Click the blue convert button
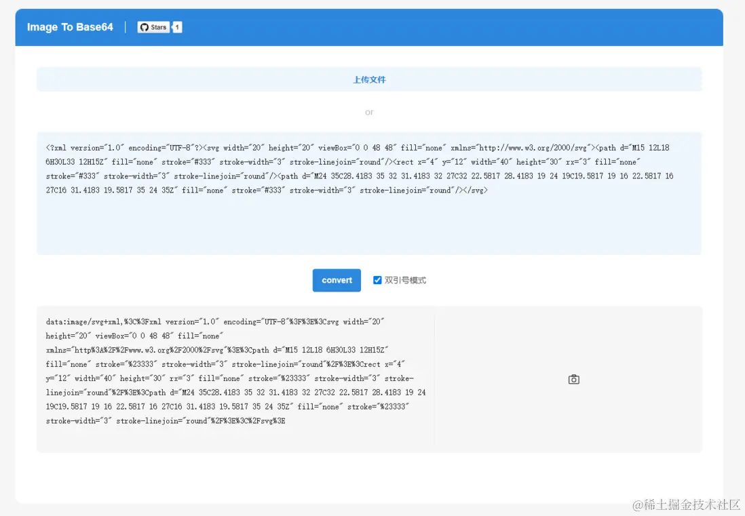The width and height of the screenshot is (745, 516). 337,280
